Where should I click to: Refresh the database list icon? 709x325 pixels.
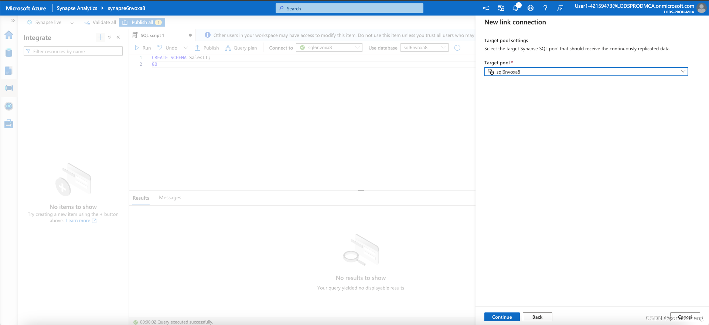coord(457,48)
